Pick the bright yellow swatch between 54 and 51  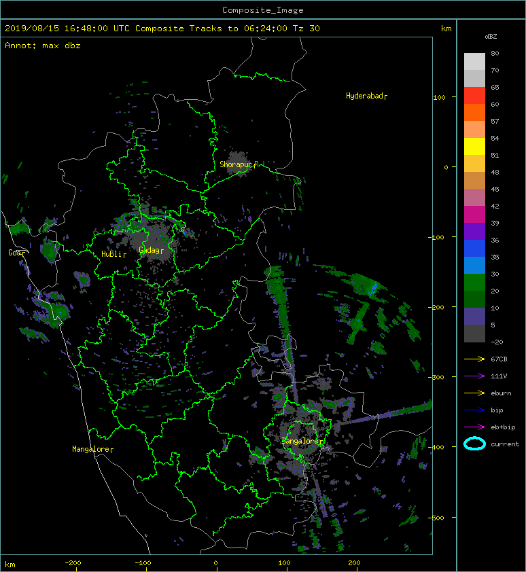474,146
